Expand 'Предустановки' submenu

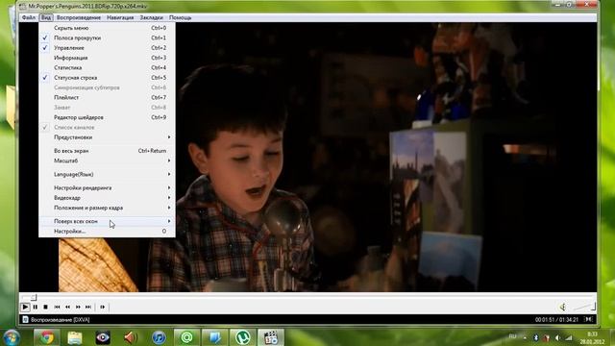point(107,137)
